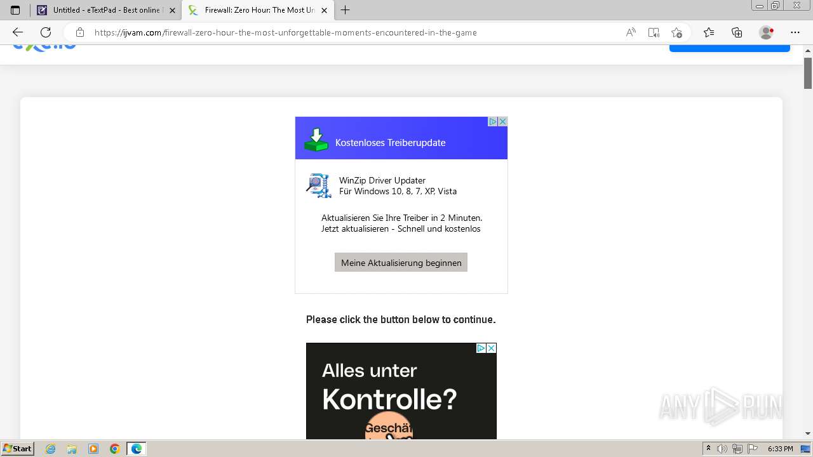Click scrollbar down arrow
Viewport: 813px width, 457px height.
(808, 434)
